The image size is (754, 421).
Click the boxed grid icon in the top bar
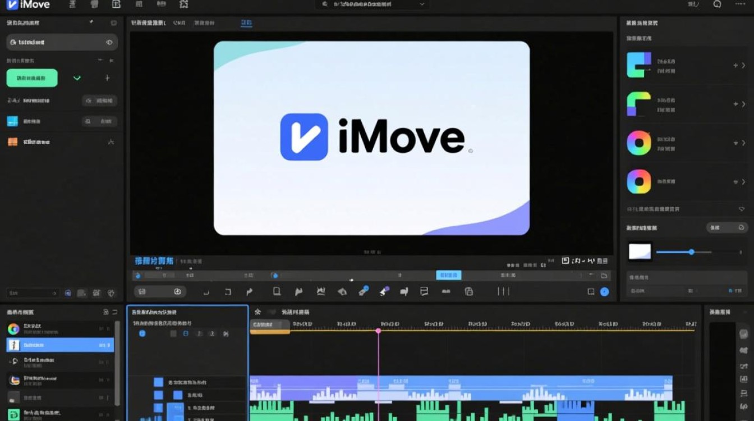click(x=116, y=4)
